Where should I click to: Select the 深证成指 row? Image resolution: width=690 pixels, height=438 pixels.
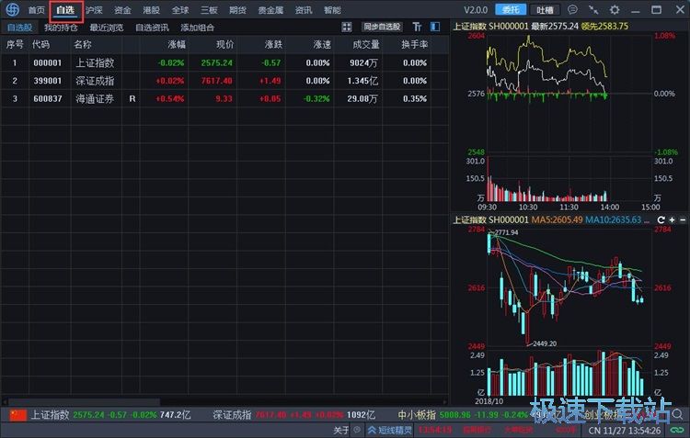224,81
